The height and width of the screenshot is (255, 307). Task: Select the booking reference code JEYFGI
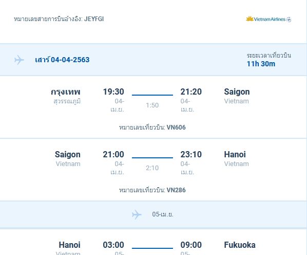coord(94,19)
